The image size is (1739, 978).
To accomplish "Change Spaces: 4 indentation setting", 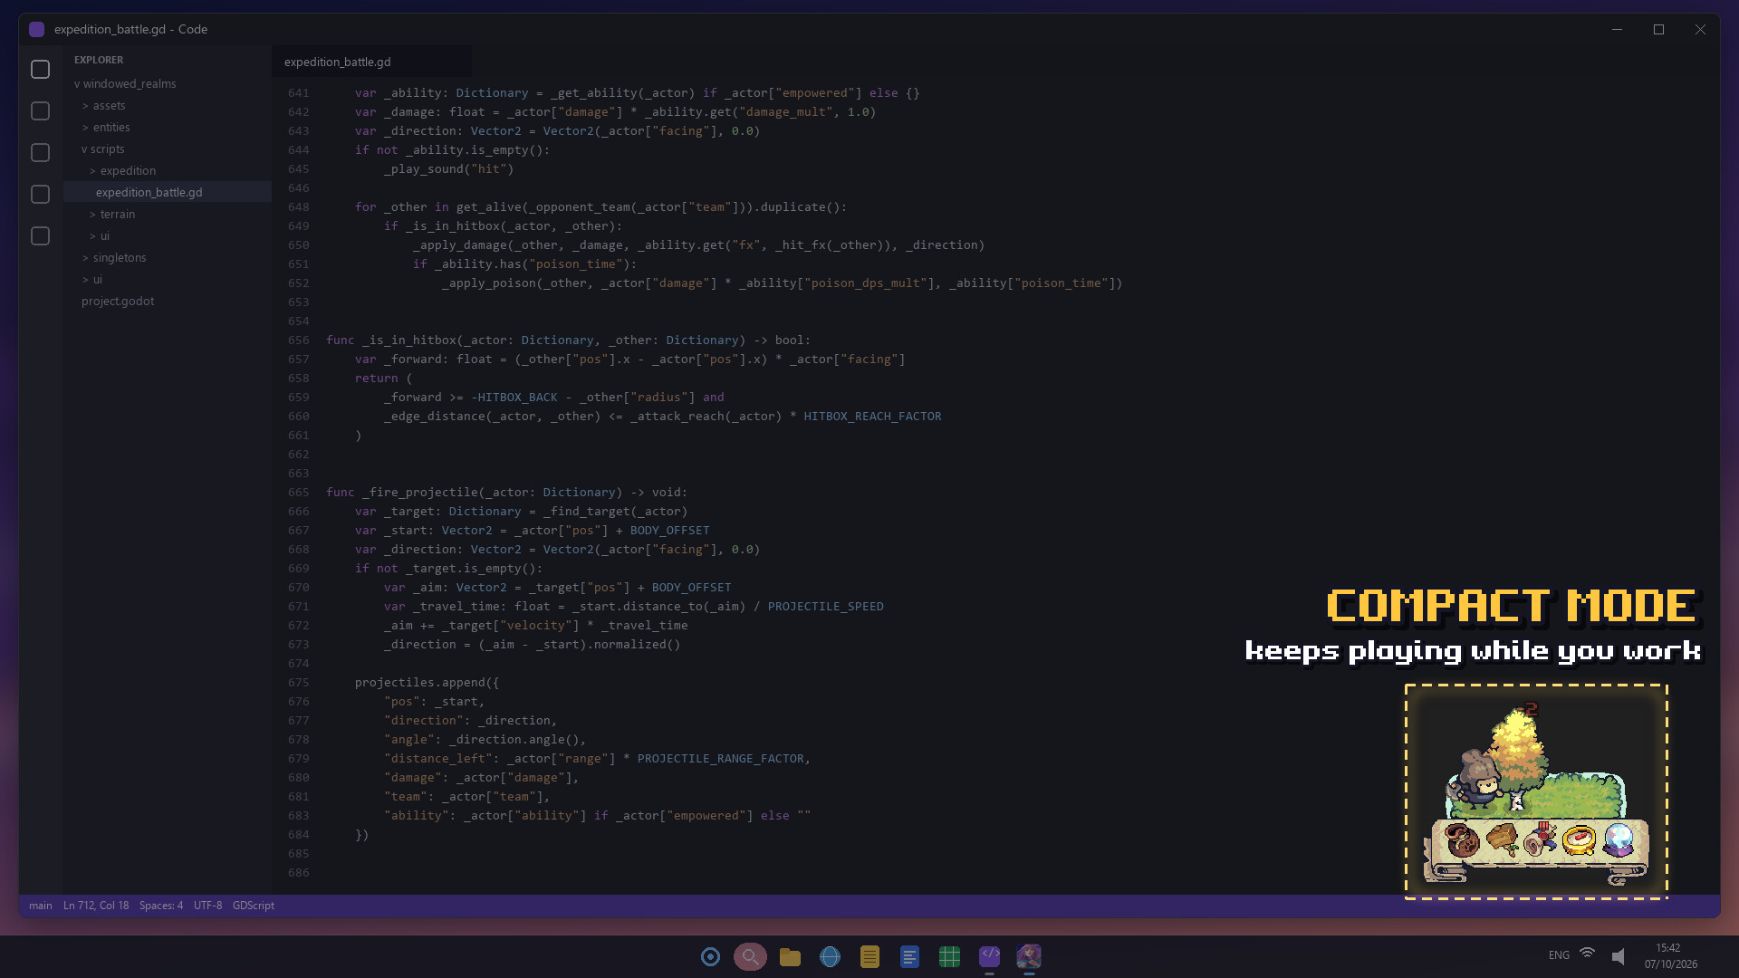I will click(161, 906).
